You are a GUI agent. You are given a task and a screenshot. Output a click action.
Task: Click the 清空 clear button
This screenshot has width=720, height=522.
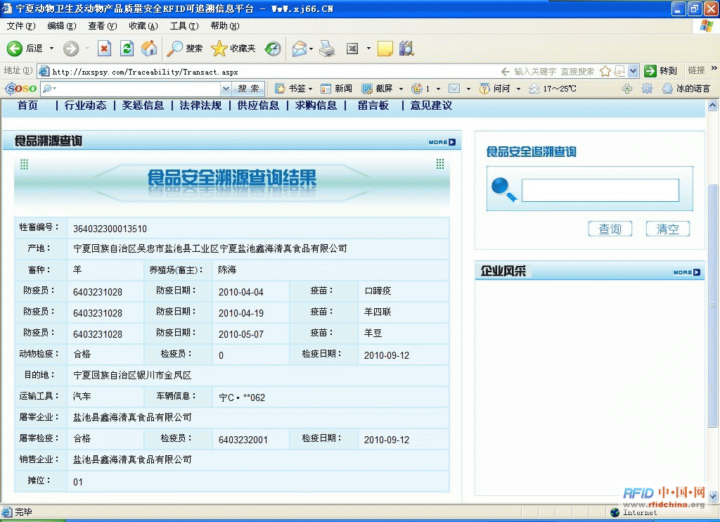667,229
